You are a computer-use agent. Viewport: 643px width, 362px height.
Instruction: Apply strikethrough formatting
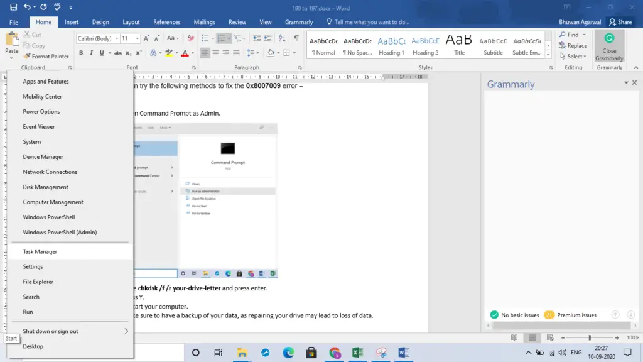point(118,53)
